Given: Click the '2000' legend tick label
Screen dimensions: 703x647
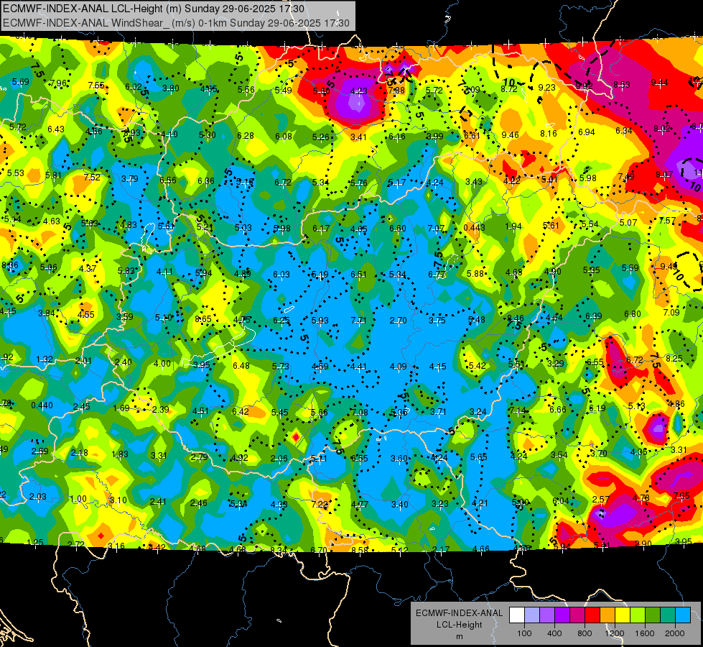Looking at the screenshot, I should pyautogui.click(x=675, y=633).
